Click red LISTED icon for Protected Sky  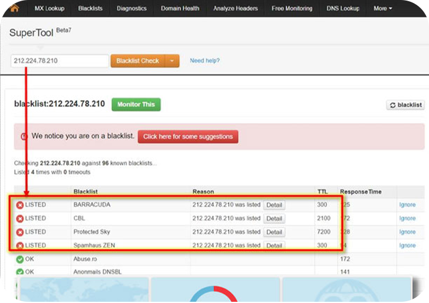coord(19,232)
